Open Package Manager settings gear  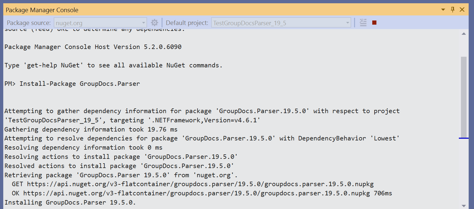155,23
